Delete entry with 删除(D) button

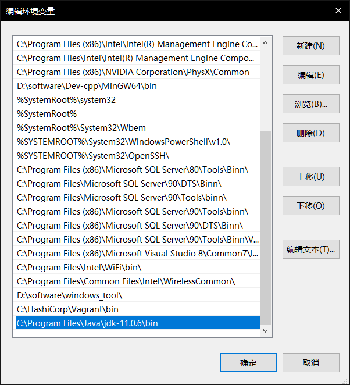pyautogui.click(x=310, y=133)
